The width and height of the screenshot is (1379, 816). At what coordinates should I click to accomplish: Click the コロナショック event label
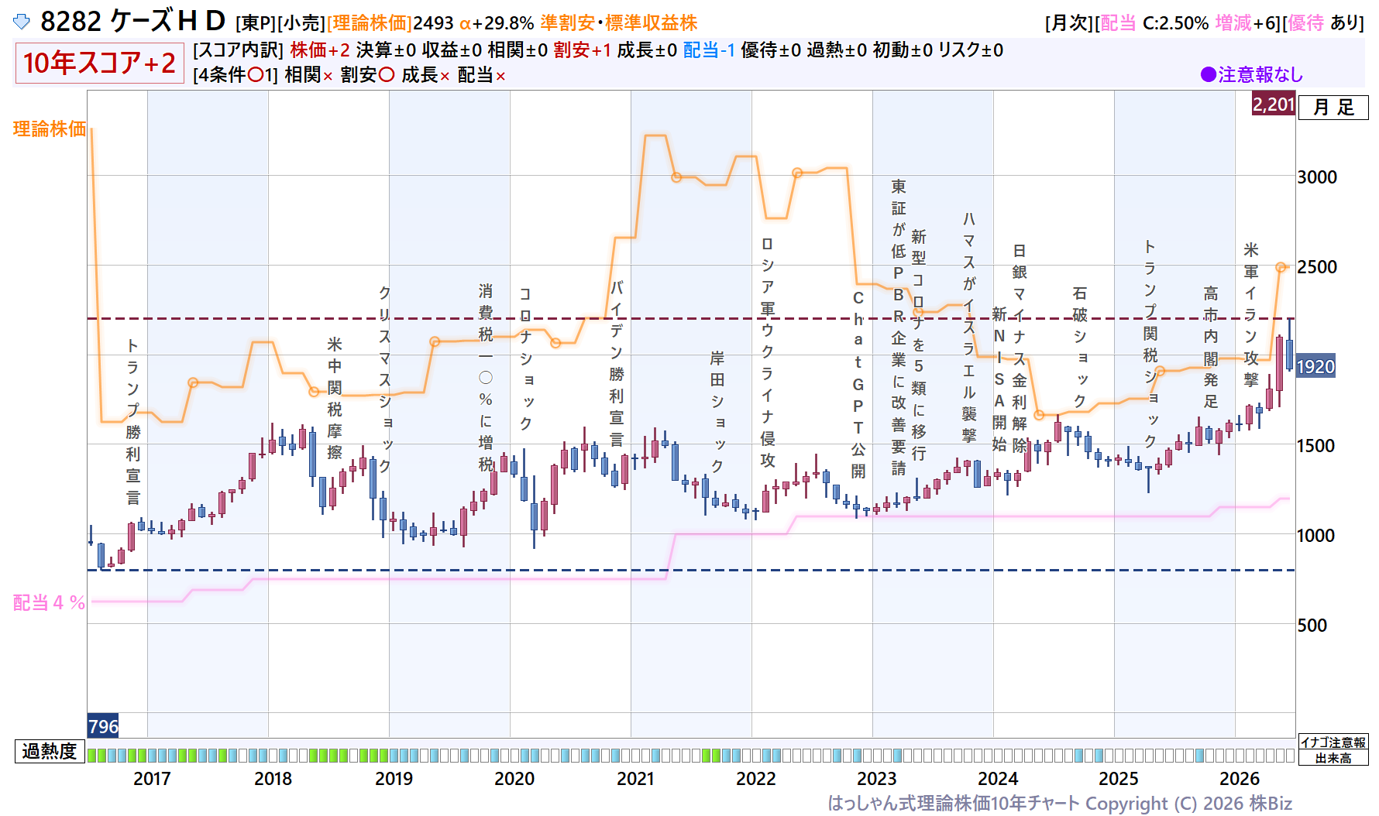coord(526,358)
